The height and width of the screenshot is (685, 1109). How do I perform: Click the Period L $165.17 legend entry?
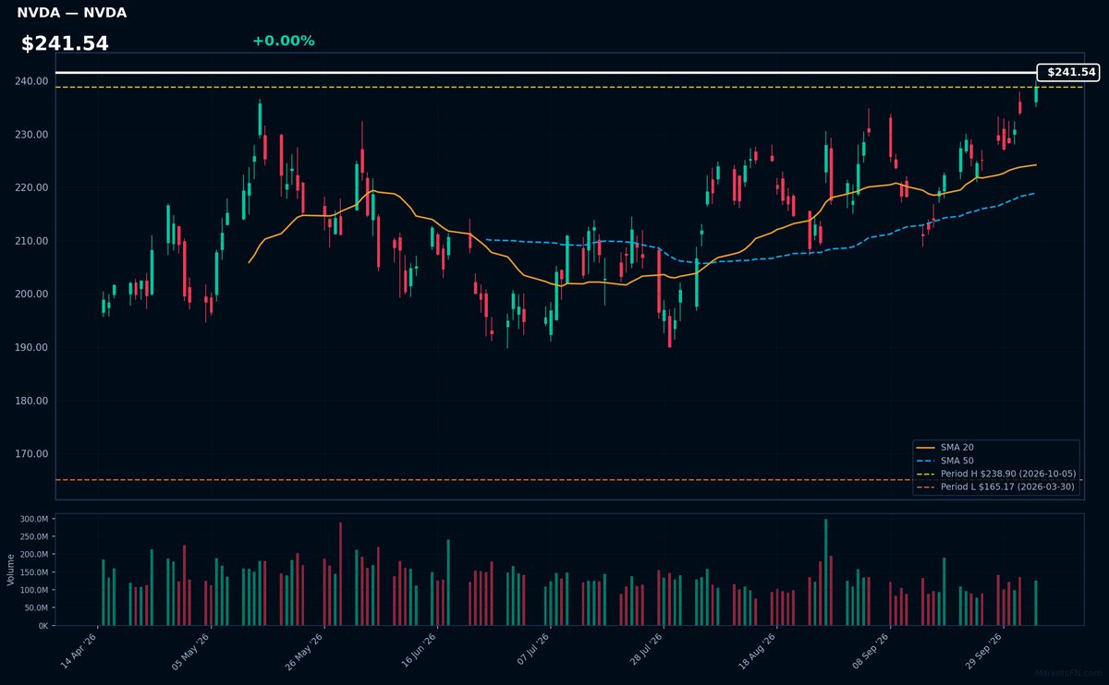(996, 487)
